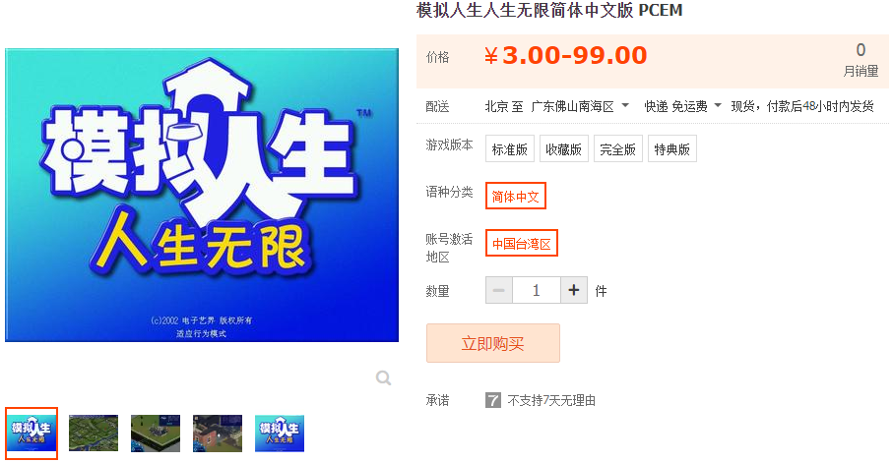
Task: Choose the 特典版 game version
Action: (672, 149)
